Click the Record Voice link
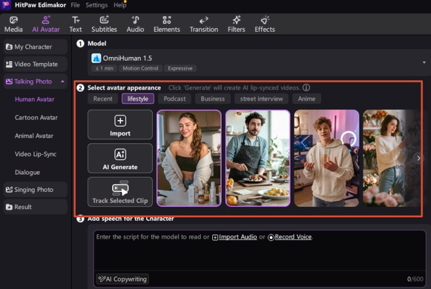The image size is (431, 289). [293, 237]
